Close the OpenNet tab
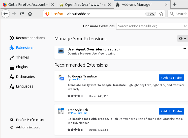This screenshot has width=188, height=138. [109, 5]
